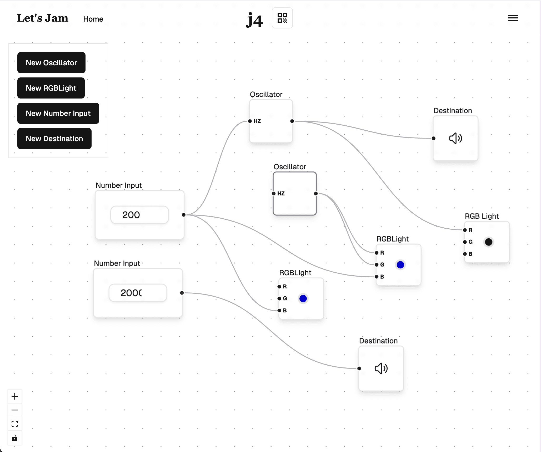
Task: Click the fit view control icon
Action: click(15, 424)
